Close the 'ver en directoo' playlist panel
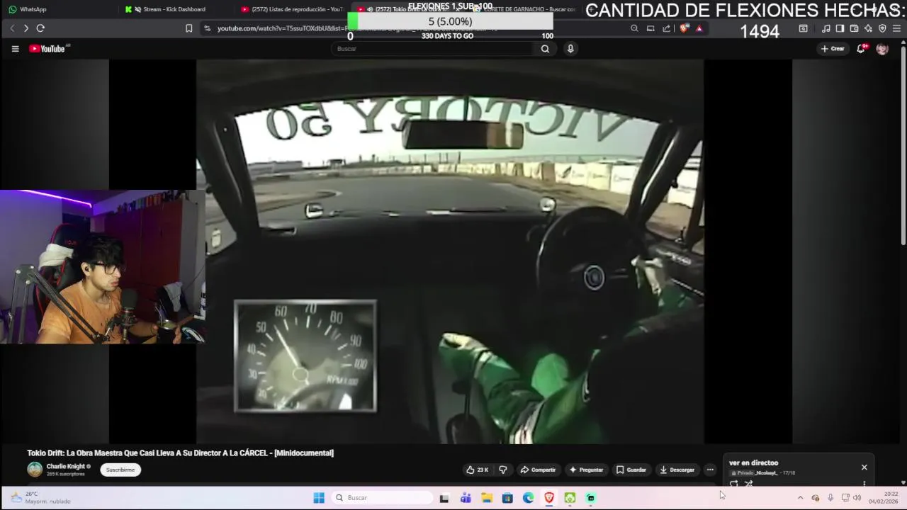Image resolution: width=907 pixels, height=510 pixels. (x=864, y=467)
